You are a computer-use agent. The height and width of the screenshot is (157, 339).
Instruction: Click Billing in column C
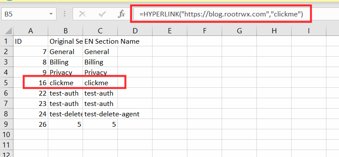(x=100, y=62)
